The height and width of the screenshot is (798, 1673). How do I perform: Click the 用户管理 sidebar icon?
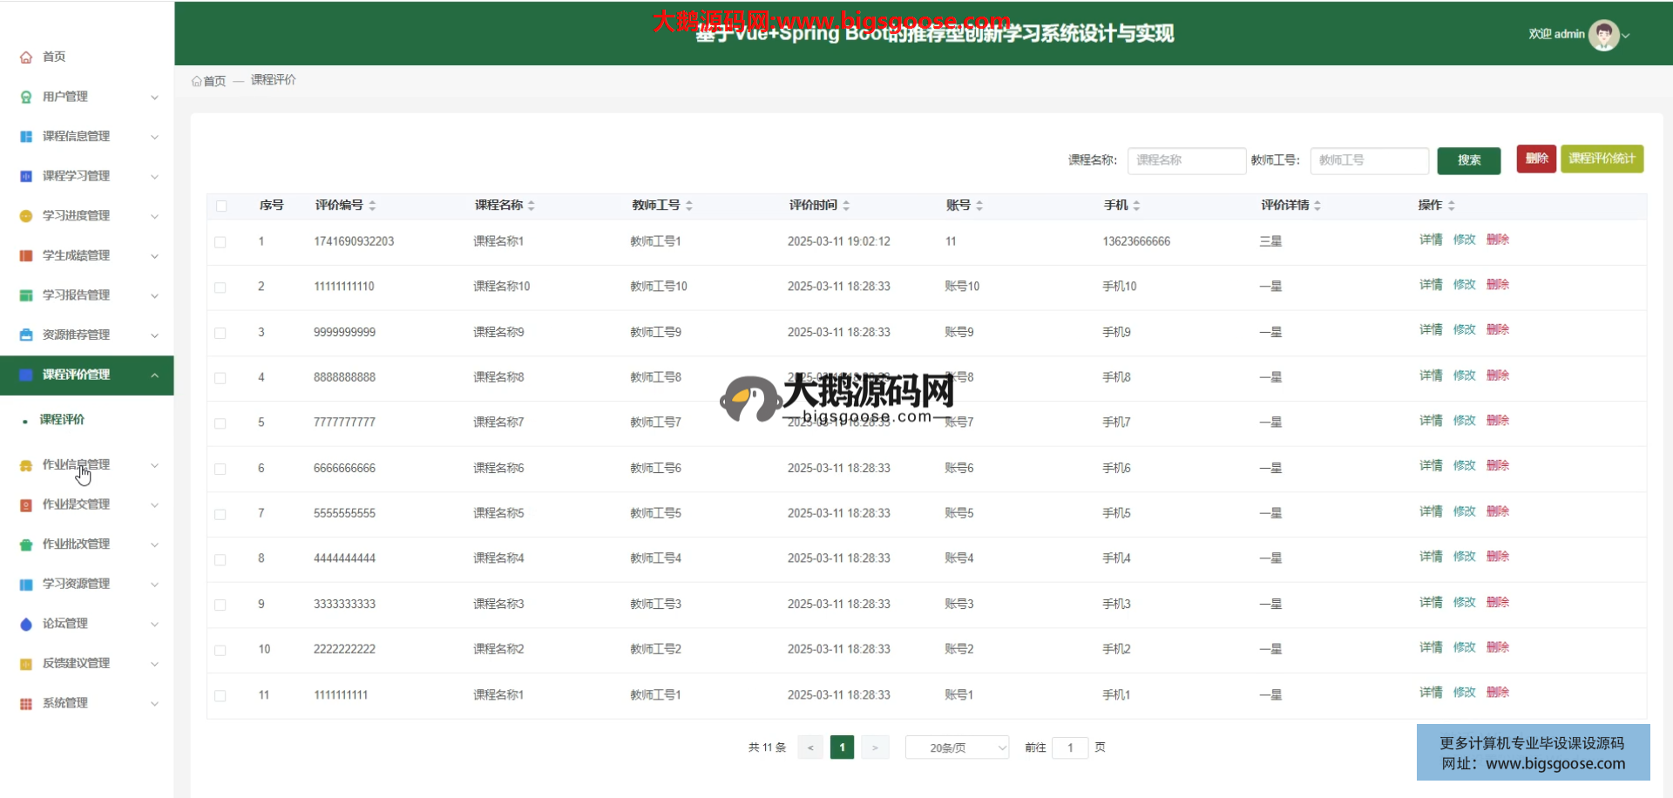click(26, 97)
